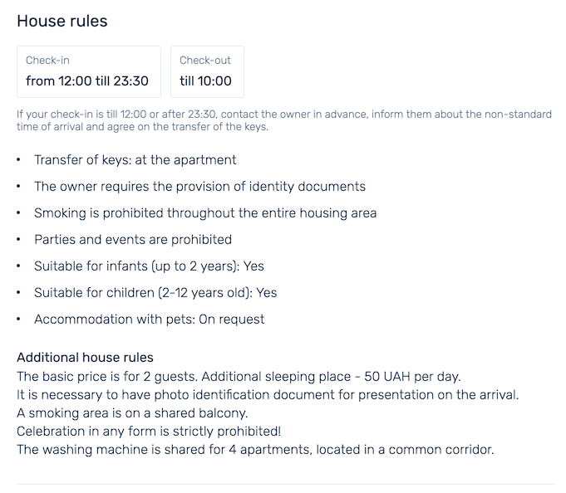This screenshot has width=566, height=493.
Task: Click the shared washing machine line
Action: [x=255, y=450]
